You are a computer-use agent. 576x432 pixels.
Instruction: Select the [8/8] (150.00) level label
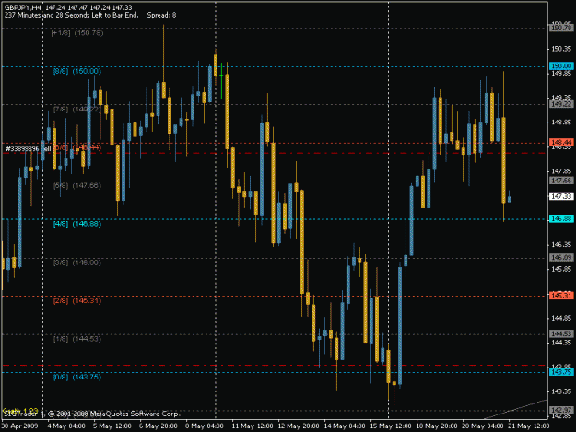tap(77, 71)
